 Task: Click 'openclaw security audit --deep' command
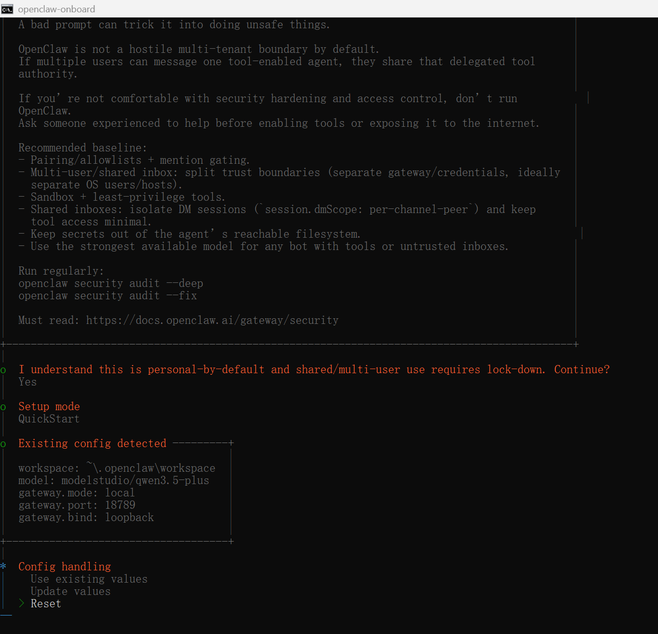tap(111, 283)
